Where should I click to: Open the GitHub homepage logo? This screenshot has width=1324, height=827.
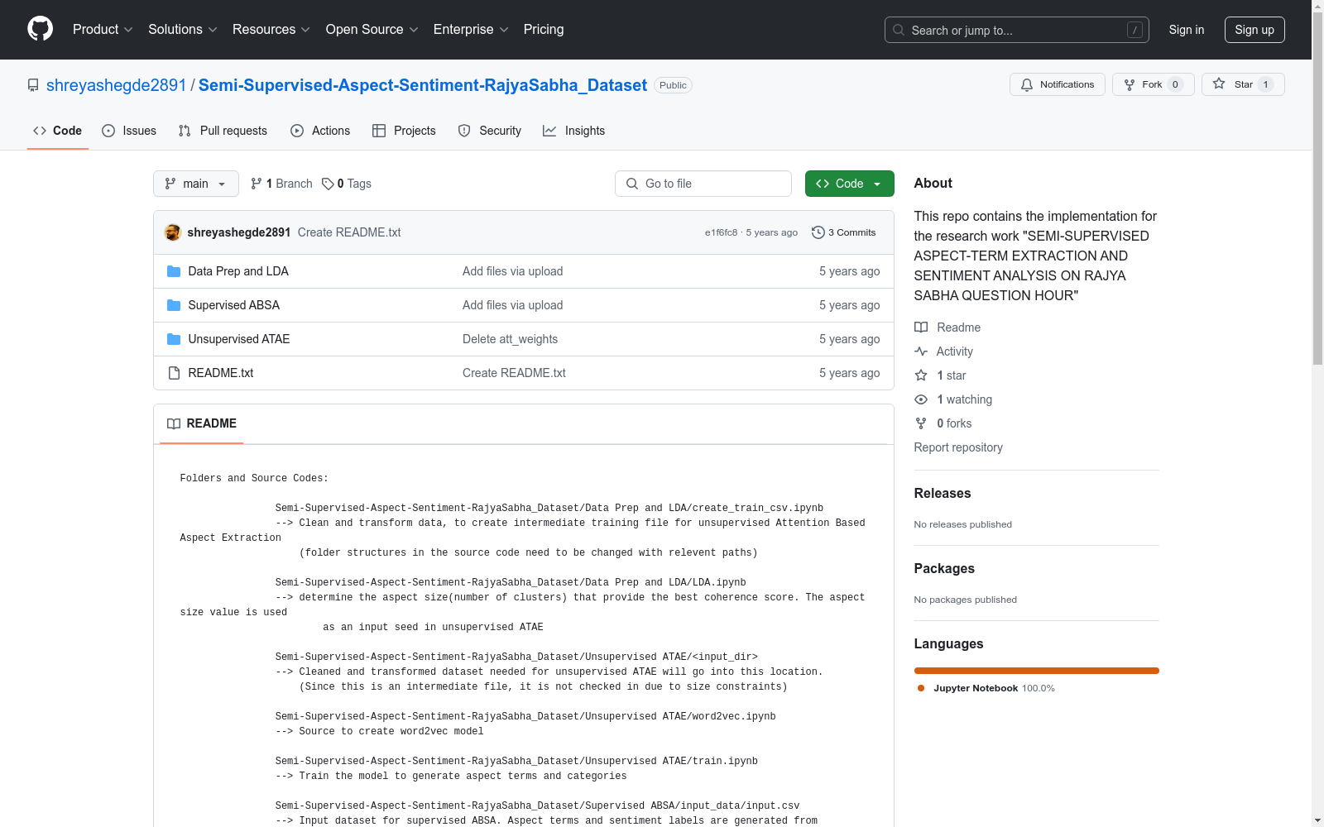click(40, 29)
